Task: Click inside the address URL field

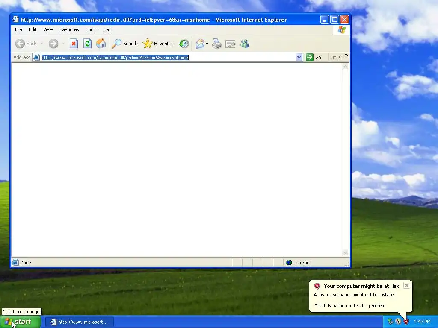Action: click(x=168, y=58)
